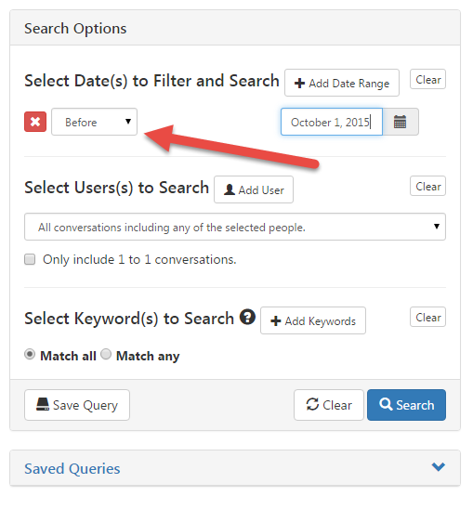This screenshot has width=473, height=509.
Task: Click the October 1, 2015 date field
Action: point(332,122)
